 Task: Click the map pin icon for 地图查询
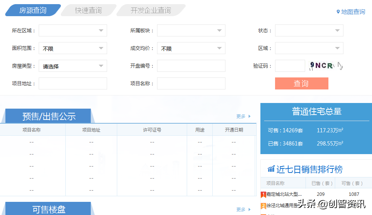[338, 12]
